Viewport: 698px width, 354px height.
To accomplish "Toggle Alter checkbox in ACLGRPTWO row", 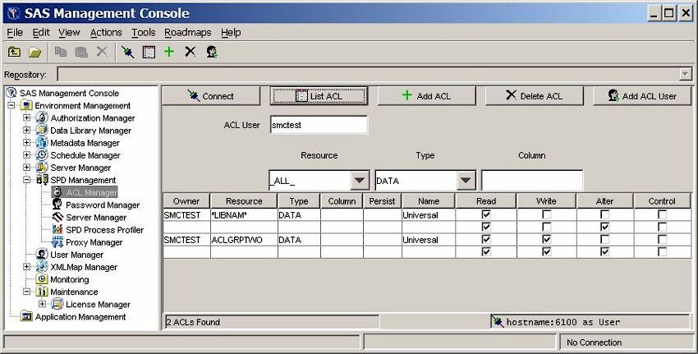I will [604, 240].
